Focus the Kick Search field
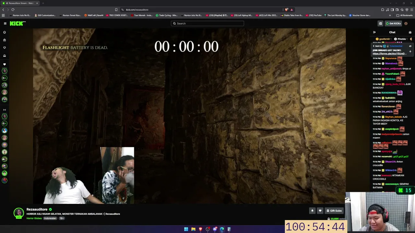The width and height of the screenshot is (415, 233). click(207, 23)
